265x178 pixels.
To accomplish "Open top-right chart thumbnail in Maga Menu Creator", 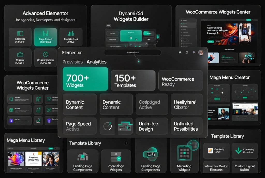I will pos(245,92).
